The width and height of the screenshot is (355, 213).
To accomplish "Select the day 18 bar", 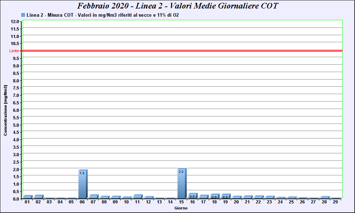I will click(215, 196).
